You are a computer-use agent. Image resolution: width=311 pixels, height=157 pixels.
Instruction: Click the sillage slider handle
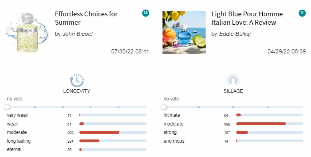click(x=164, y=107)
